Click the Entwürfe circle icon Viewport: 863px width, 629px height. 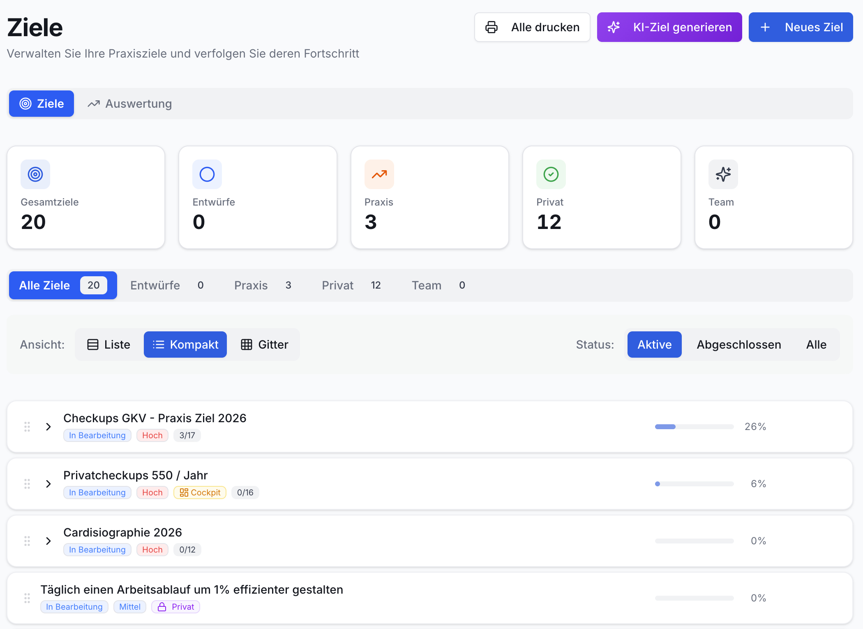[x=207, y=174]
